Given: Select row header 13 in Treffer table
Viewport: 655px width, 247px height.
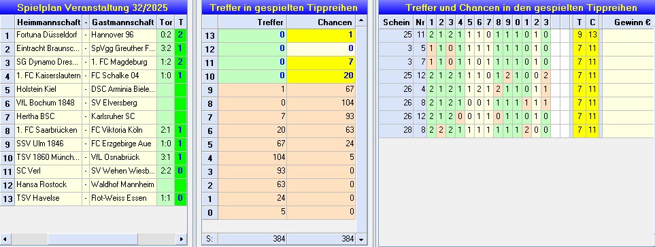Looking at the screenshot, I should pos(209,36).
